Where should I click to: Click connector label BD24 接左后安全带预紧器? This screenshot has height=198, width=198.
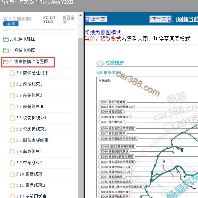point(117,162)
